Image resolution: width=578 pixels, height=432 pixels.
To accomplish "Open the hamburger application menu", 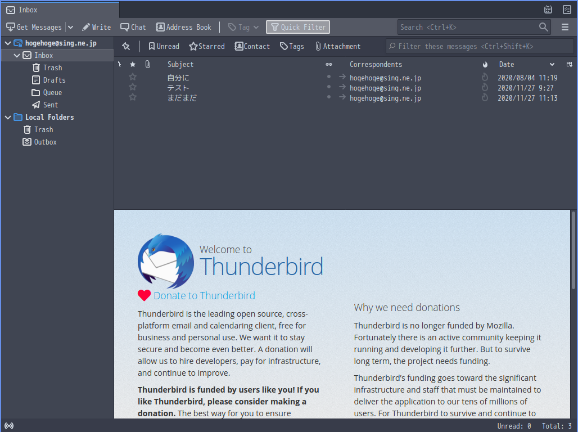I will (565, 28).
